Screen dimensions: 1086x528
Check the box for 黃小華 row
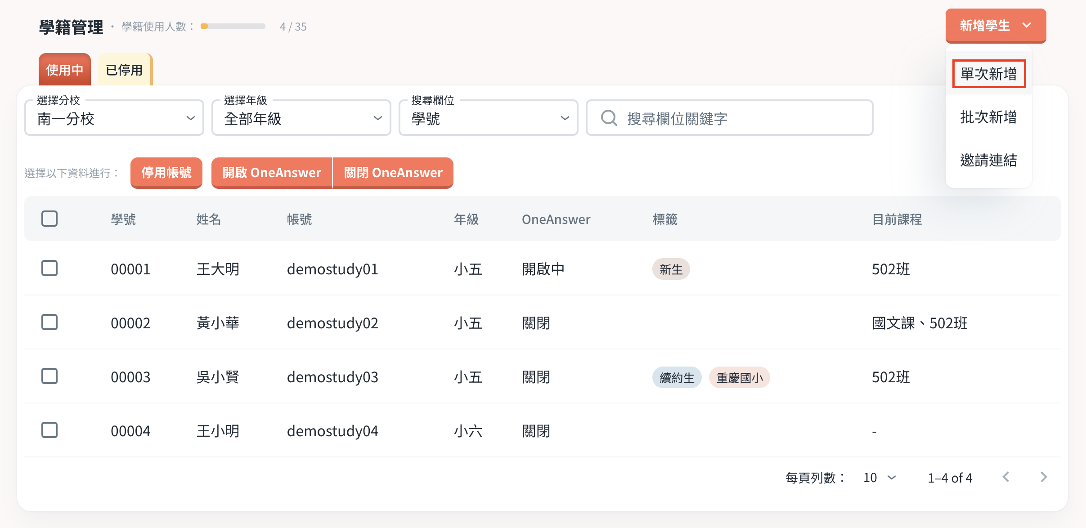[x=49, y=322]
